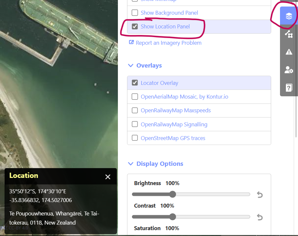298x236 pixels.
Task: Enable OpenAerialMap Mosaic, by Kontur.io overlay
Action: [135, 97]
